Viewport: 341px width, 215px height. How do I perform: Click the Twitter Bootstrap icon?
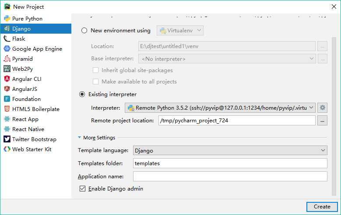[x=7, y=139]
